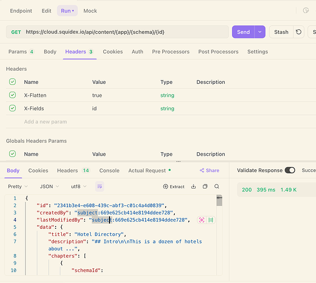Click the Share link

coord(209,170)
